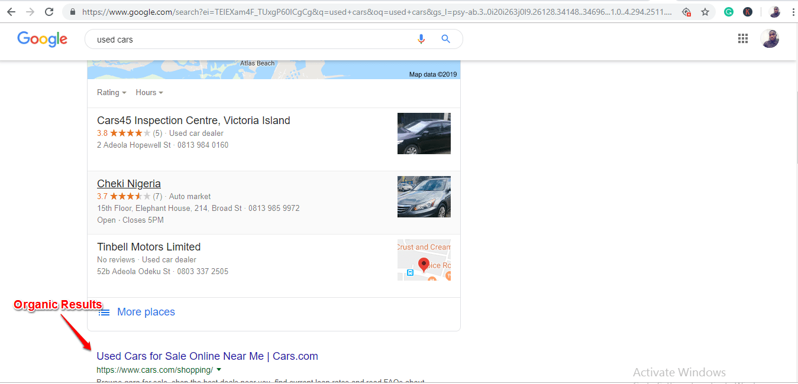Expand the Rating filter dropdown
Viewport: 798px width, 384px height.
point(112,92)
